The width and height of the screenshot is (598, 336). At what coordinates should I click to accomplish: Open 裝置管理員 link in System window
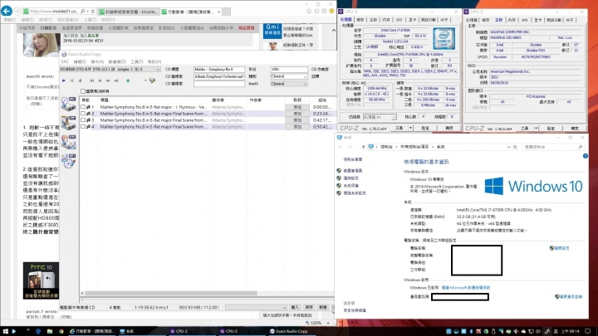[x=352, y=171]
